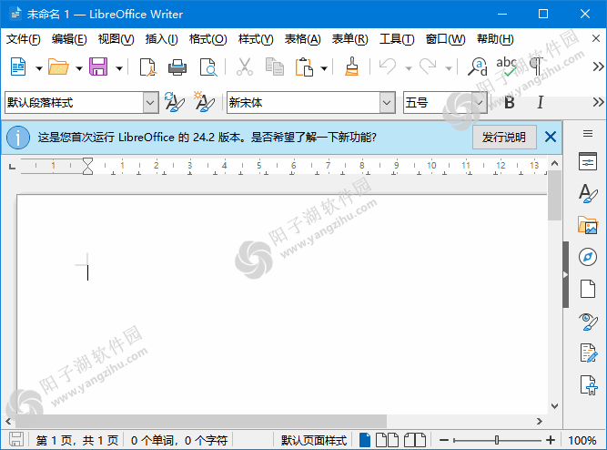
Task: Switch to single-page view
Action: point(365,440)
